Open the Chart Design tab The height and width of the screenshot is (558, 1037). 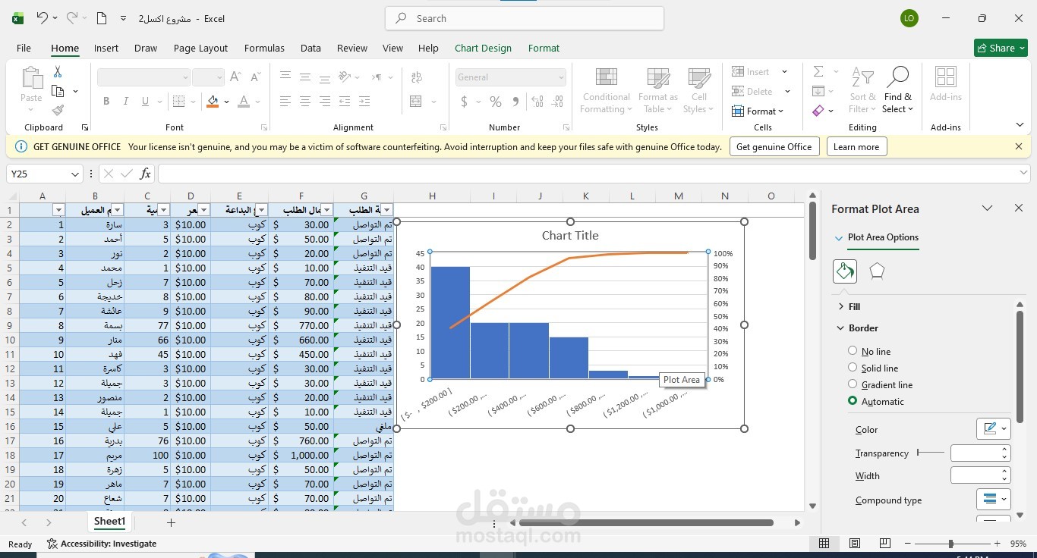[483, 48]
